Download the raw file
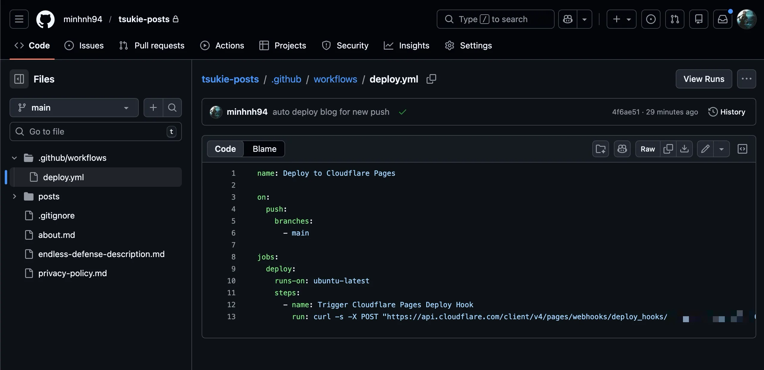 coord(685,149)
